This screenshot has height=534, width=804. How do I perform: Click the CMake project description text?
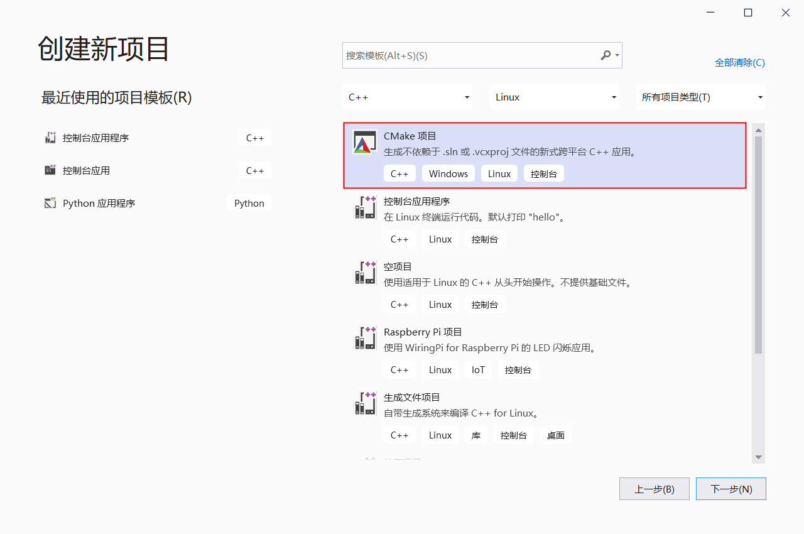[510, 152]
